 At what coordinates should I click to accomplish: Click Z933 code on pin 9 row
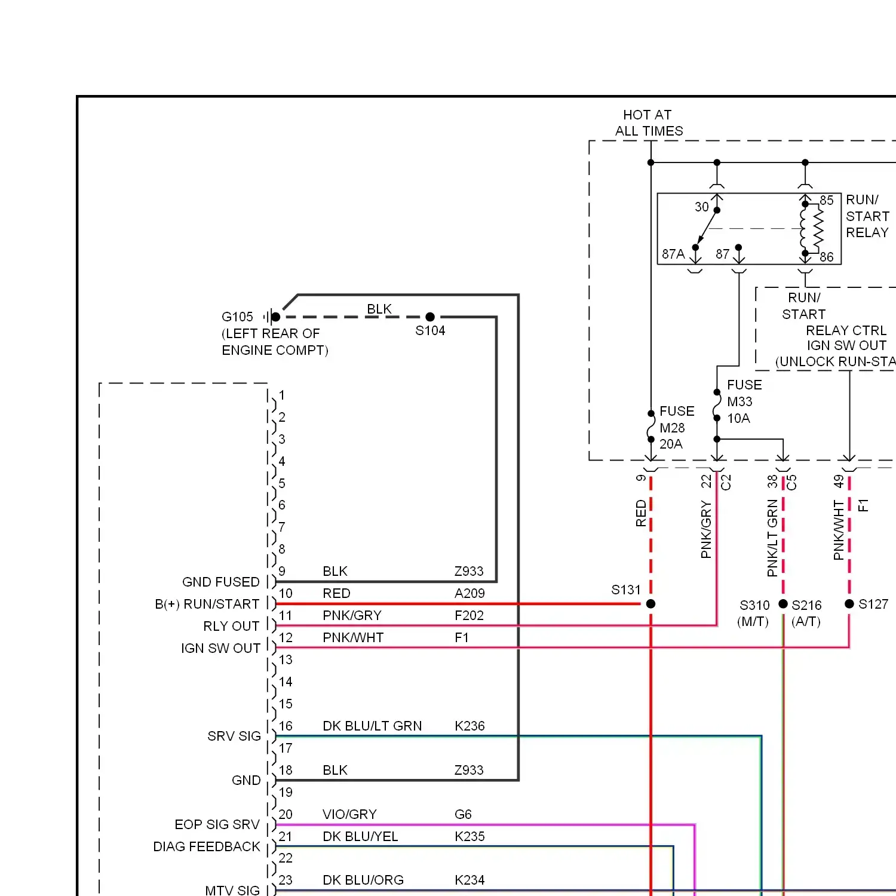pos(469,571)
